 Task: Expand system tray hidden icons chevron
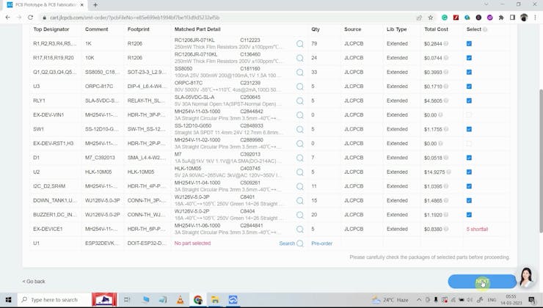pos(419,300)
